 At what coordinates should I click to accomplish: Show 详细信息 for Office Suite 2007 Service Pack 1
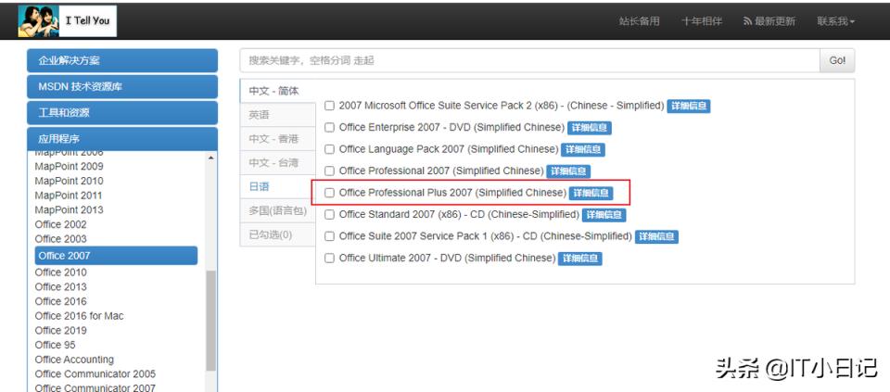[x=656, y=236]
